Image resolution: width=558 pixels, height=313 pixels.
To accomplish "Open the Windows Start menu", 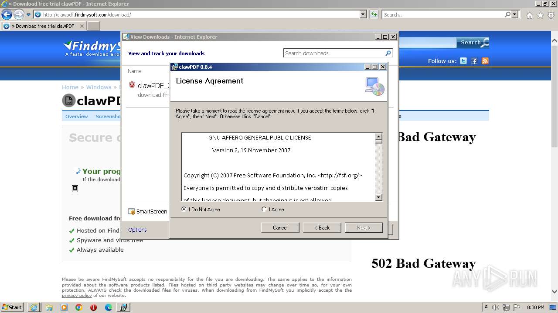I will [x=12, y=307].
